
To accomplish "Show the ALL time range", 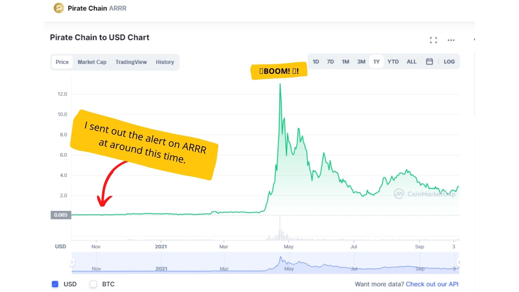I will click(411, 62).
